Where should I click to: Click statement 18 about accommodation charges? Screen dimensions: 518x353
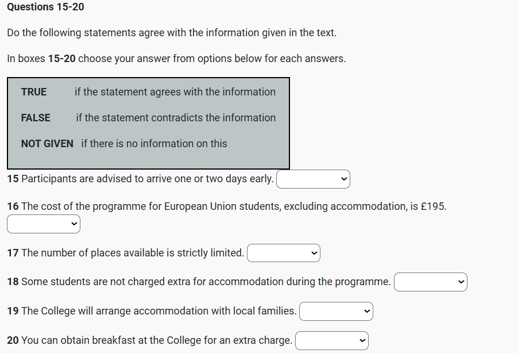200,282
